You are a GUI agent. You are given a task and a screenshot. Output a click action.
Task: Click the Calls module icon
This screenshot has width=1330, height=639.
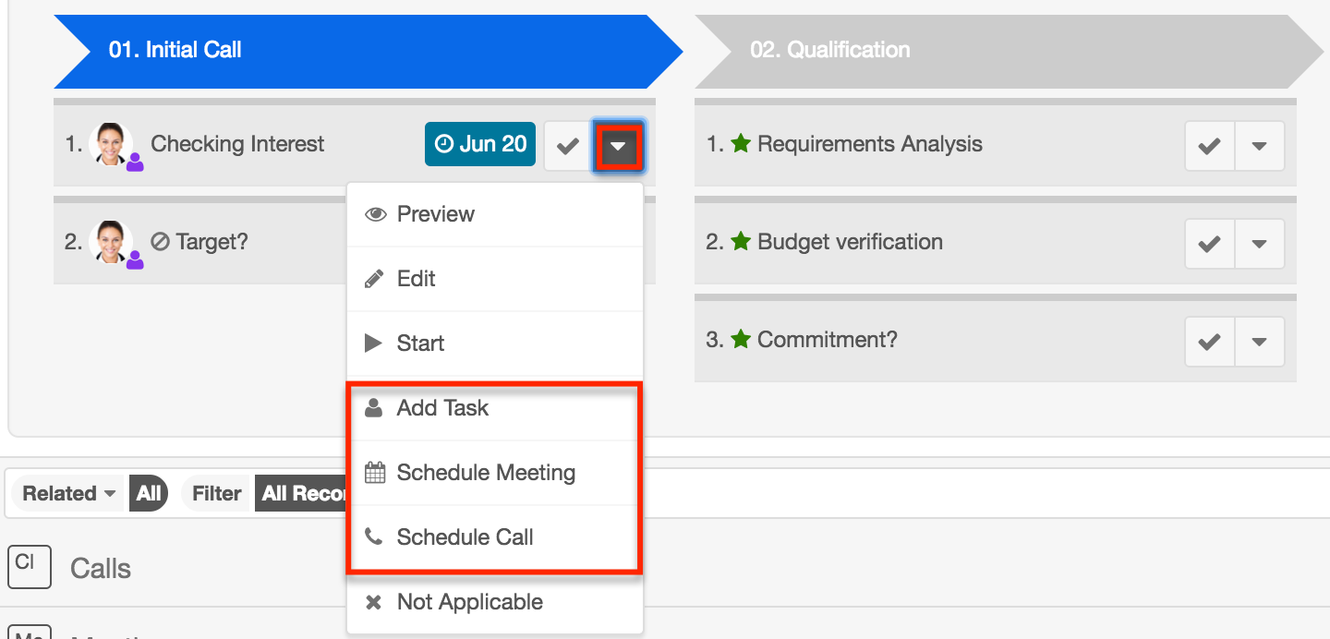(x=28, y=566)
